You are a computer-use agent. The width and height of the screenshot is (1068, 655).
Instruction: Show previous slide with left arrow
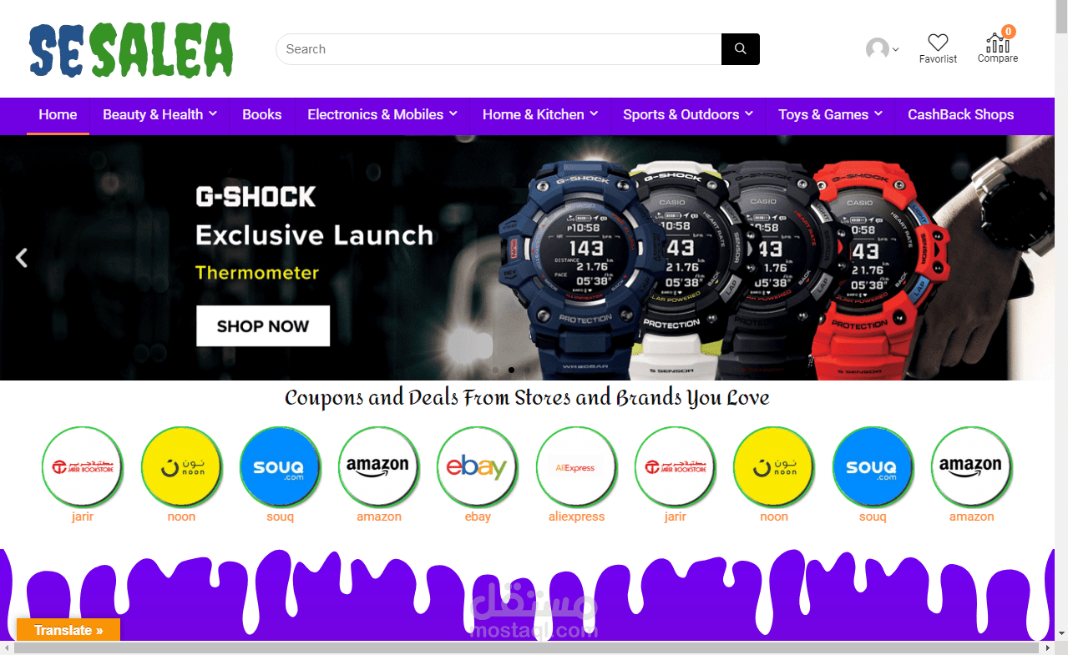point(22,258)
